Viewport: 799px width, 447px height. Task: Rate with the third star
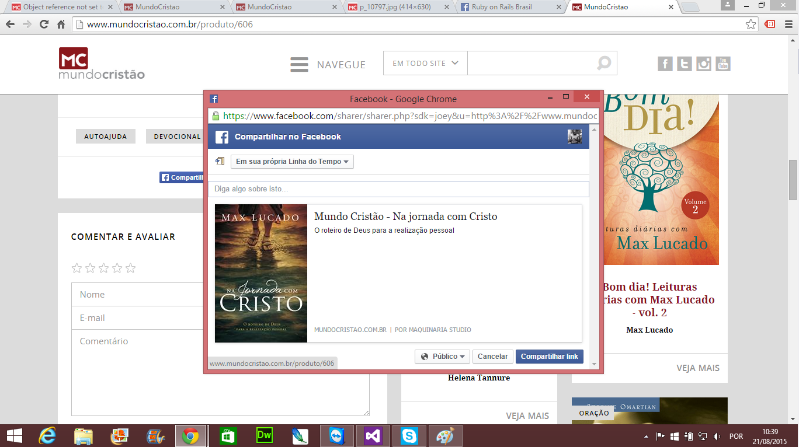click(x=103, y=268)
